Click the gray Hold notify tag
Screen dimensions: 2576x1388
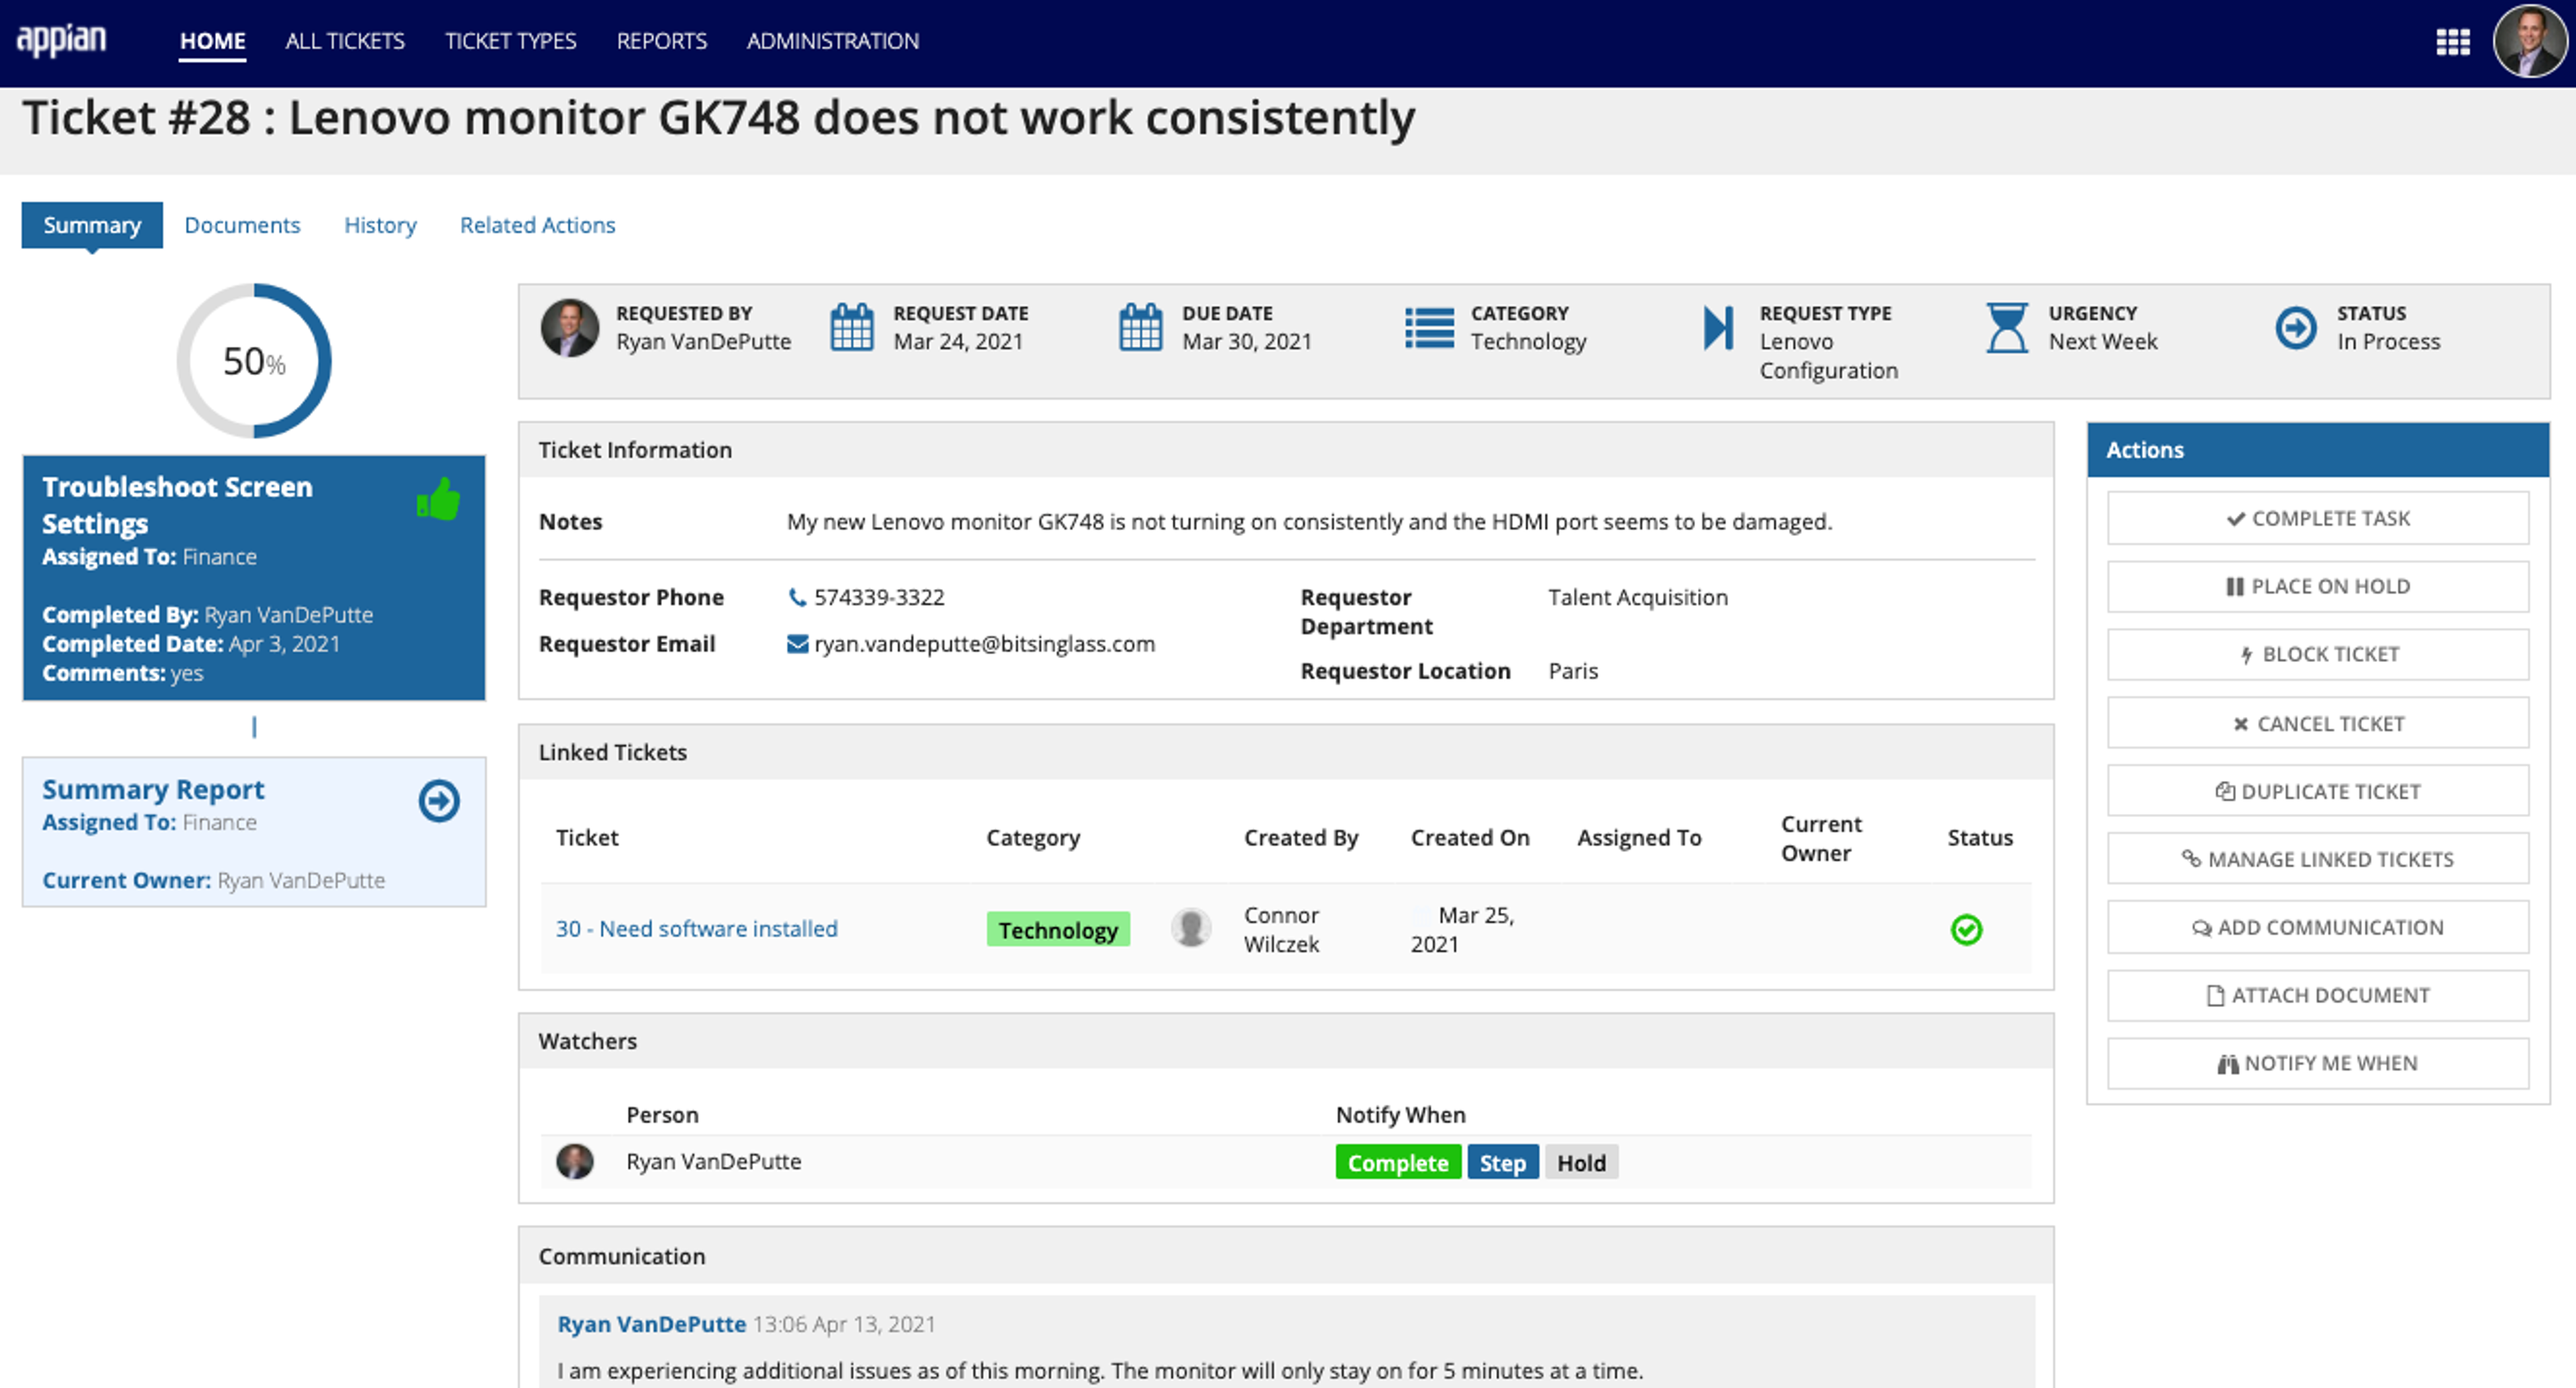point(1581,1163)
